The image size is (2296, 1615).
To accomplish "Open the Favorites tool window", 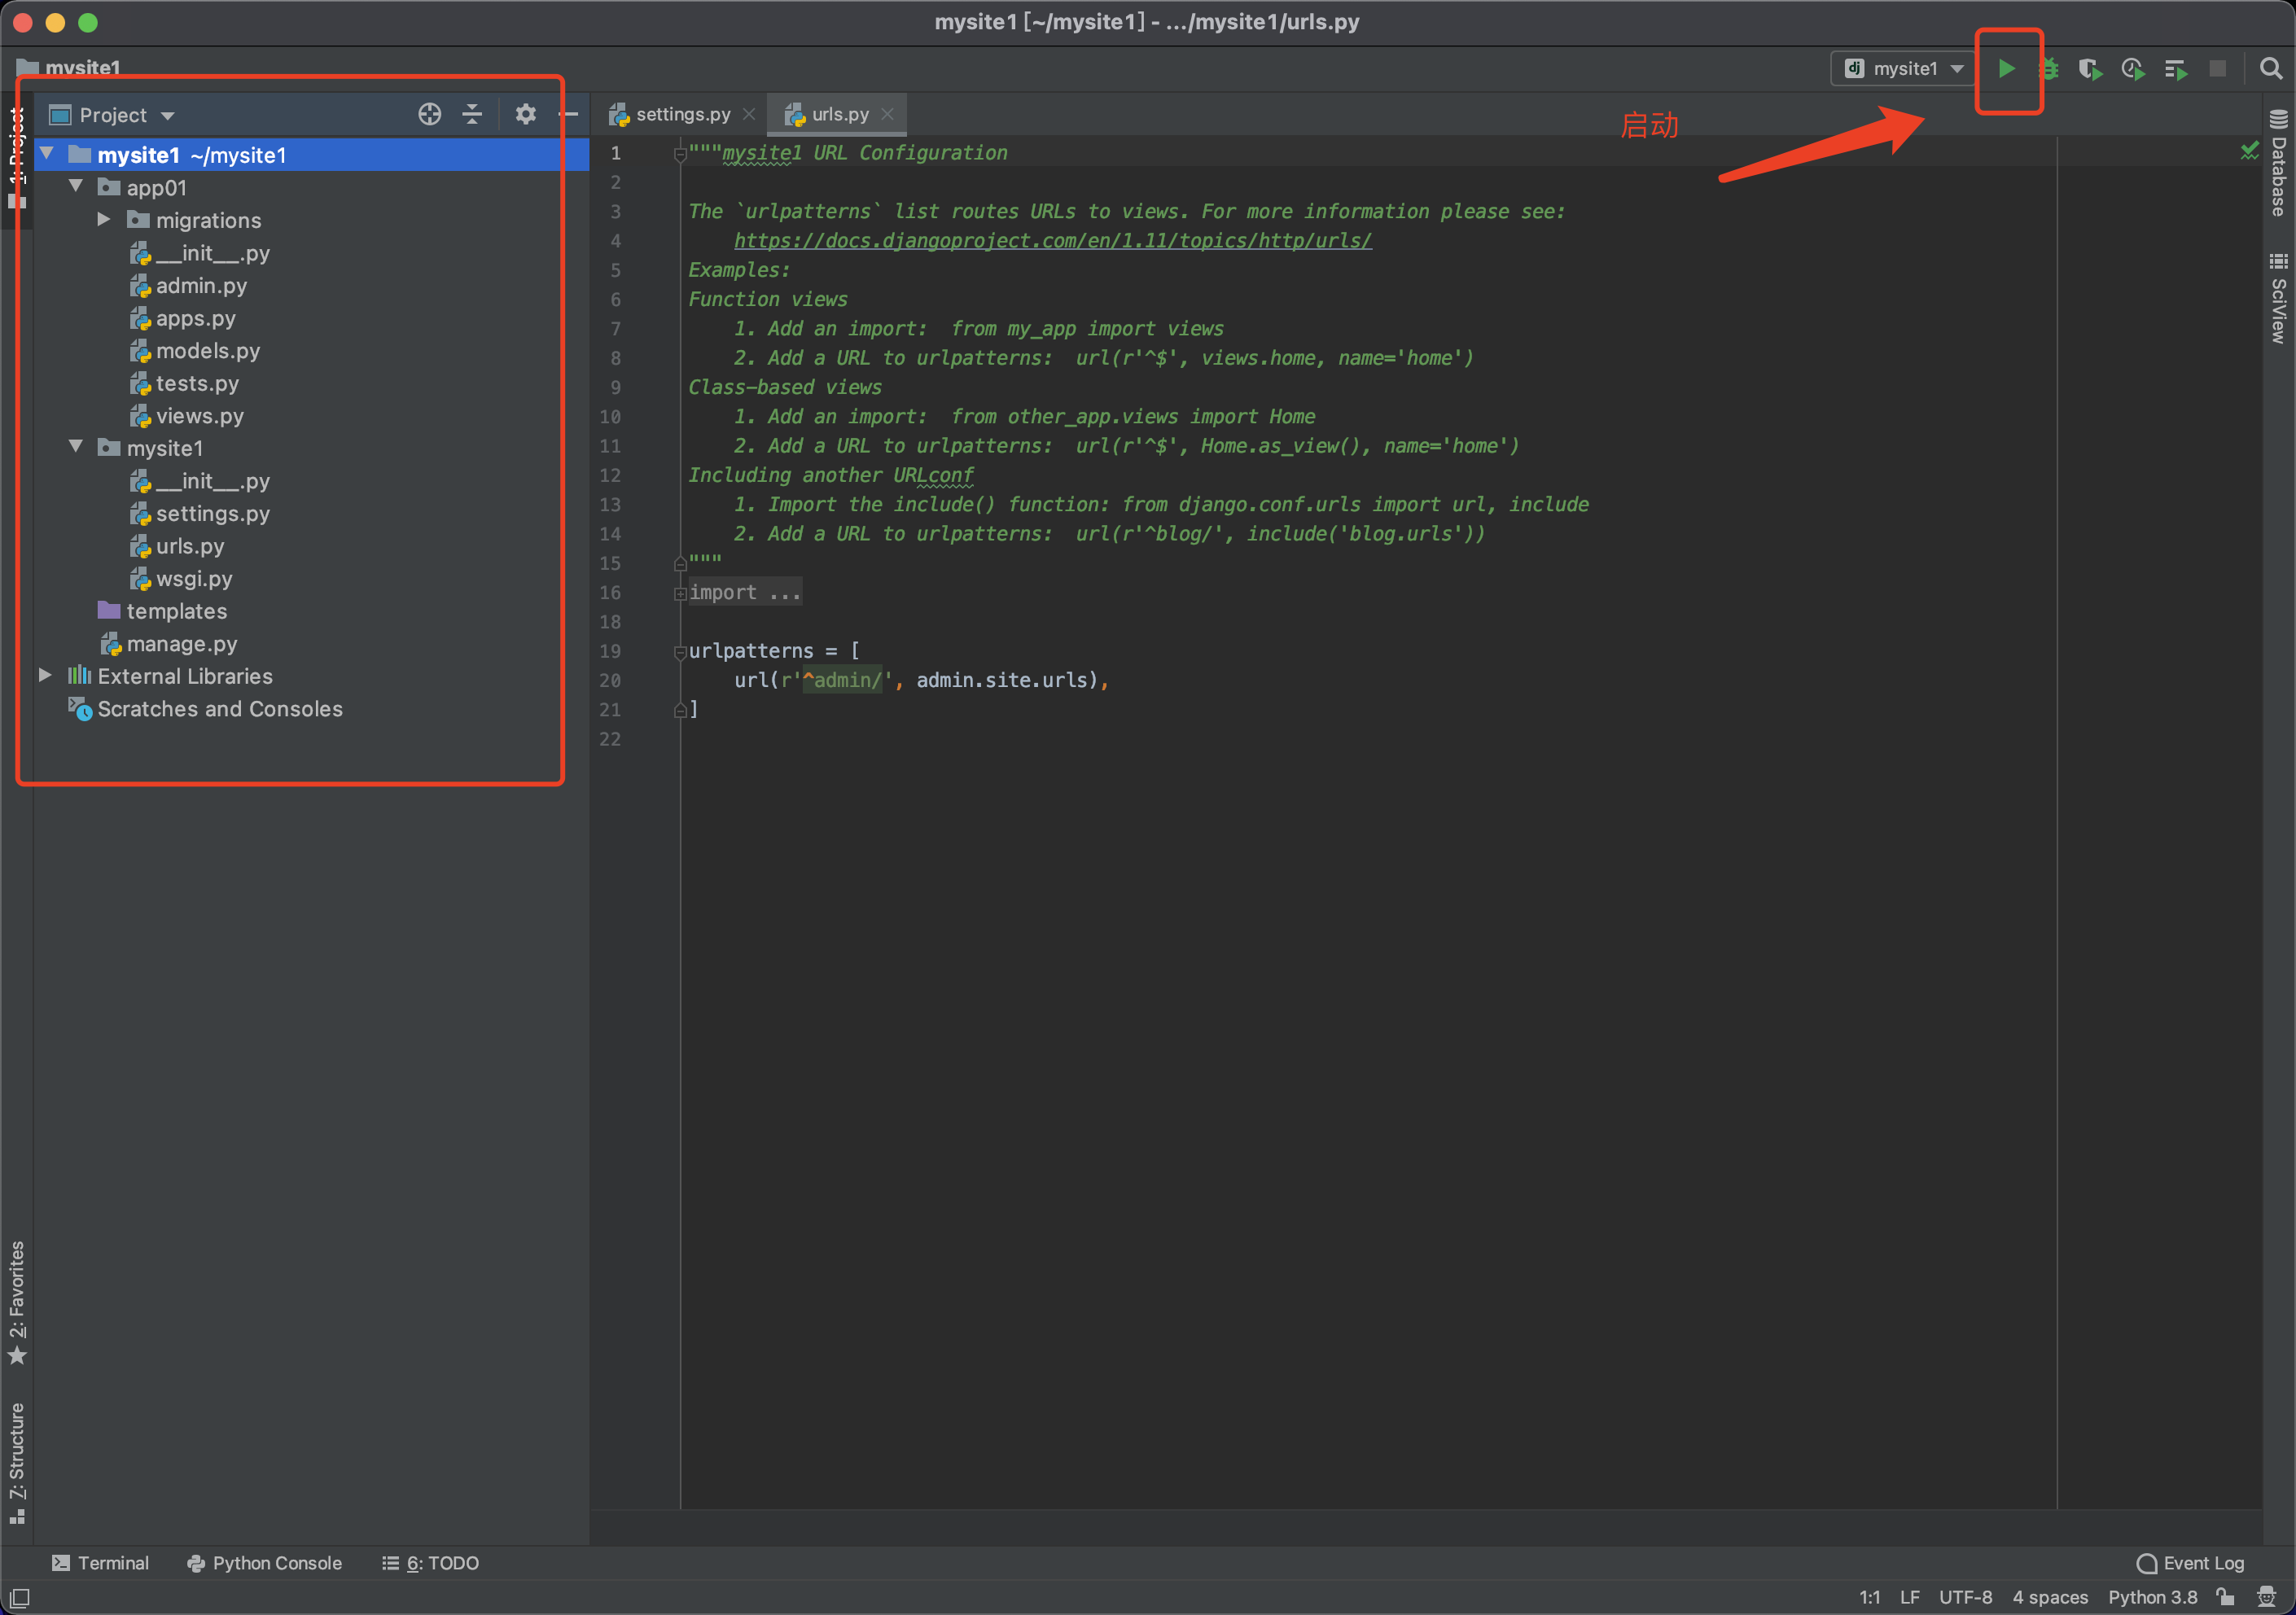I will point(17,1302).
